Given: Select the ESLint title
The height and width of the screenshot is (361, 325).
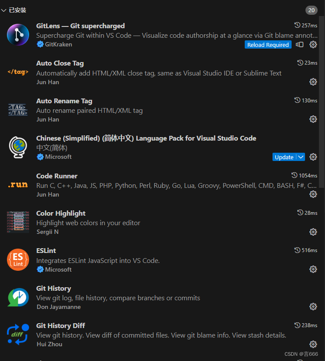Looking at the screenshot, I should point(46,250).
